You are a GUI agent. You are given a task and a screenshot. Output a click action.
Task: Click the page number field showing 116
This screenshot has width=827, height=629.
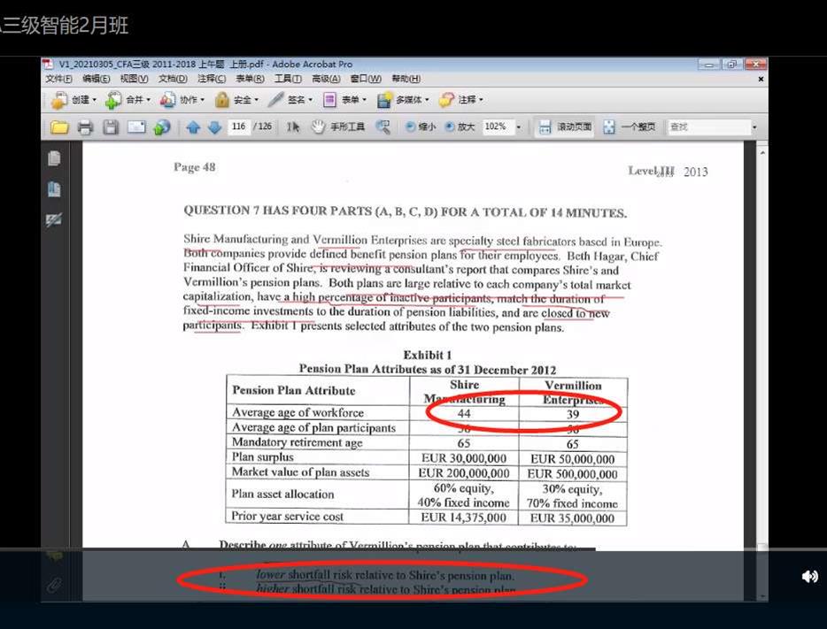(238, 127)
